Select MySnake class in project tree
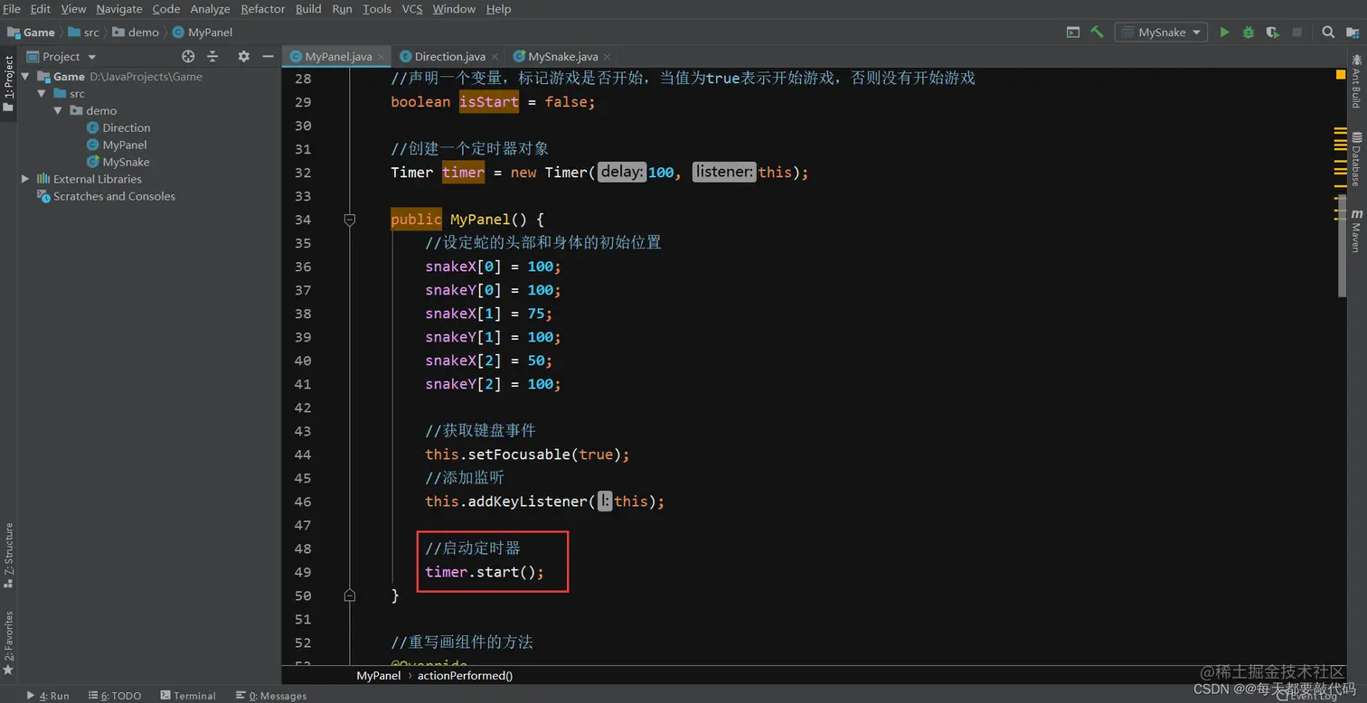The width and height of the screenshot is (1367, 703). [x=118, y=163]
